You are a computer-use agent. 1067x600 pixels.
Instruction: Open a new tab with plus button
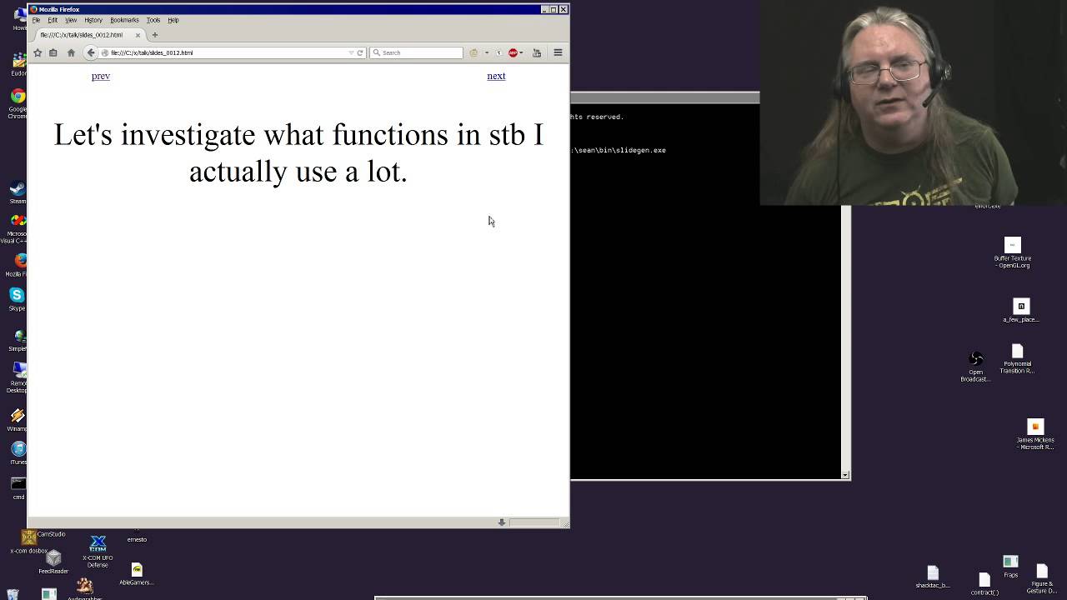click(154, 35)
